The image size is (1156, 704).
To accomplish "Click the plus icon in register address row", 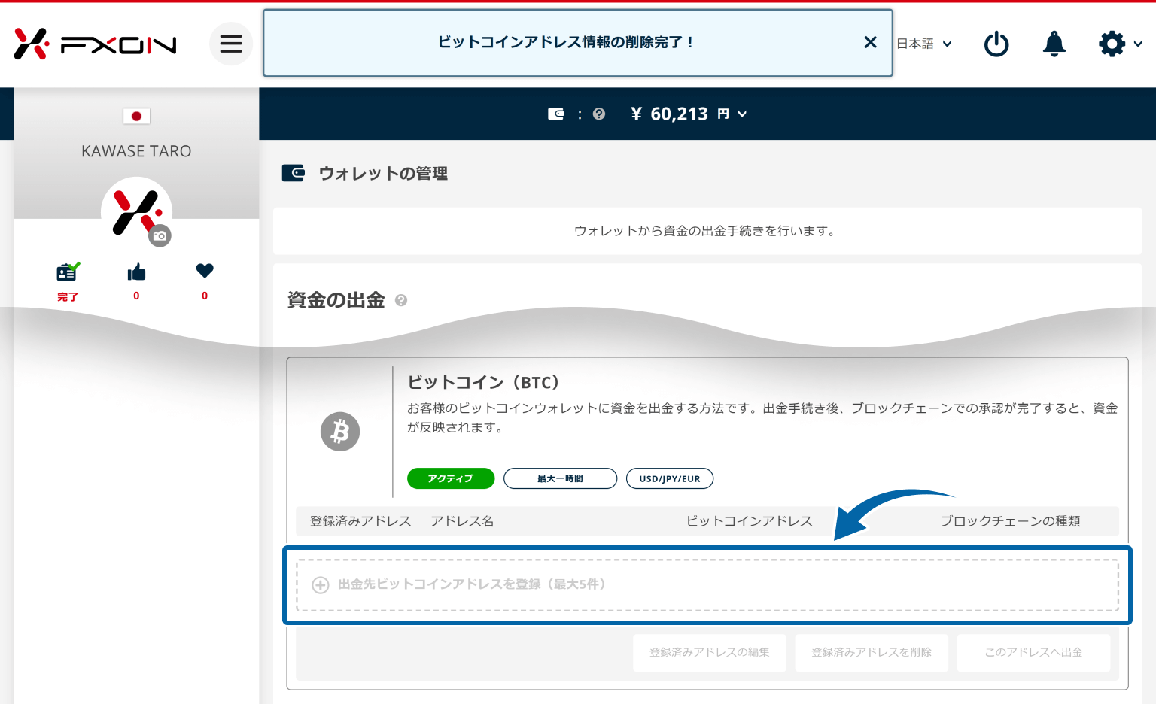I will pos(321,585).
